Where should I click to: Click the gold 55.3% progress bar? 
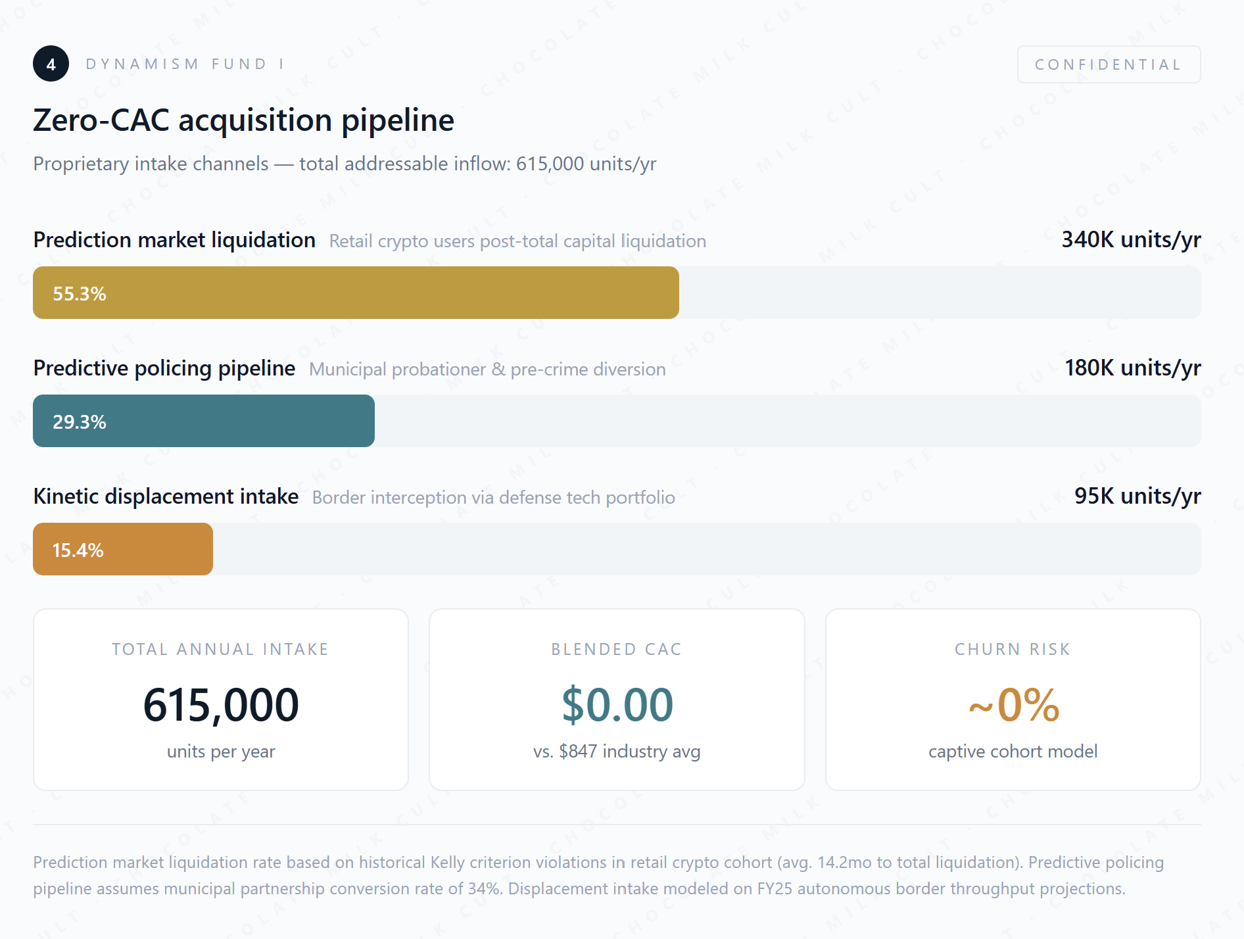tap(356, 293)
